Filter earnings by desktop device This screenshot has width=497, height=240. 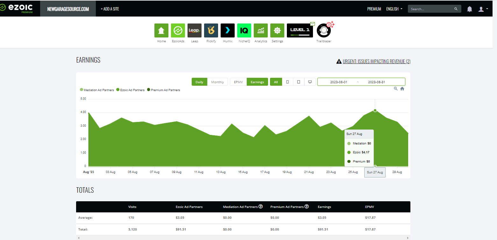(x=310, y=82)
